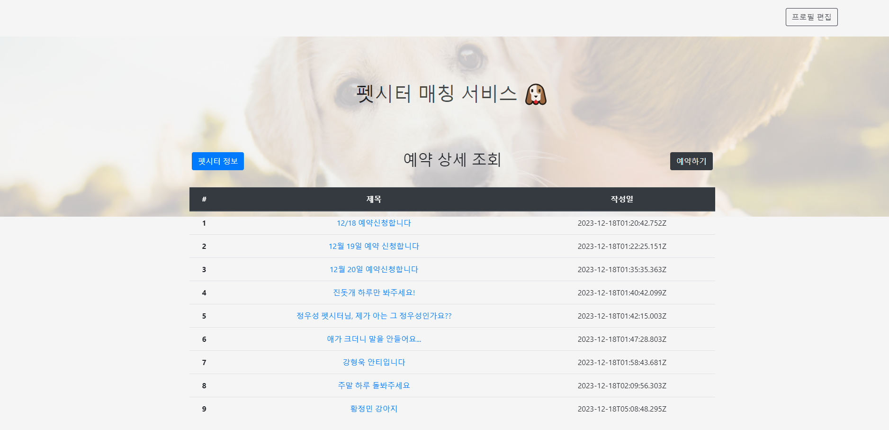The width and height of the screenshot is (889, 430).
Task: View the '황정민 강아지' post
Action: click(374, 409)
